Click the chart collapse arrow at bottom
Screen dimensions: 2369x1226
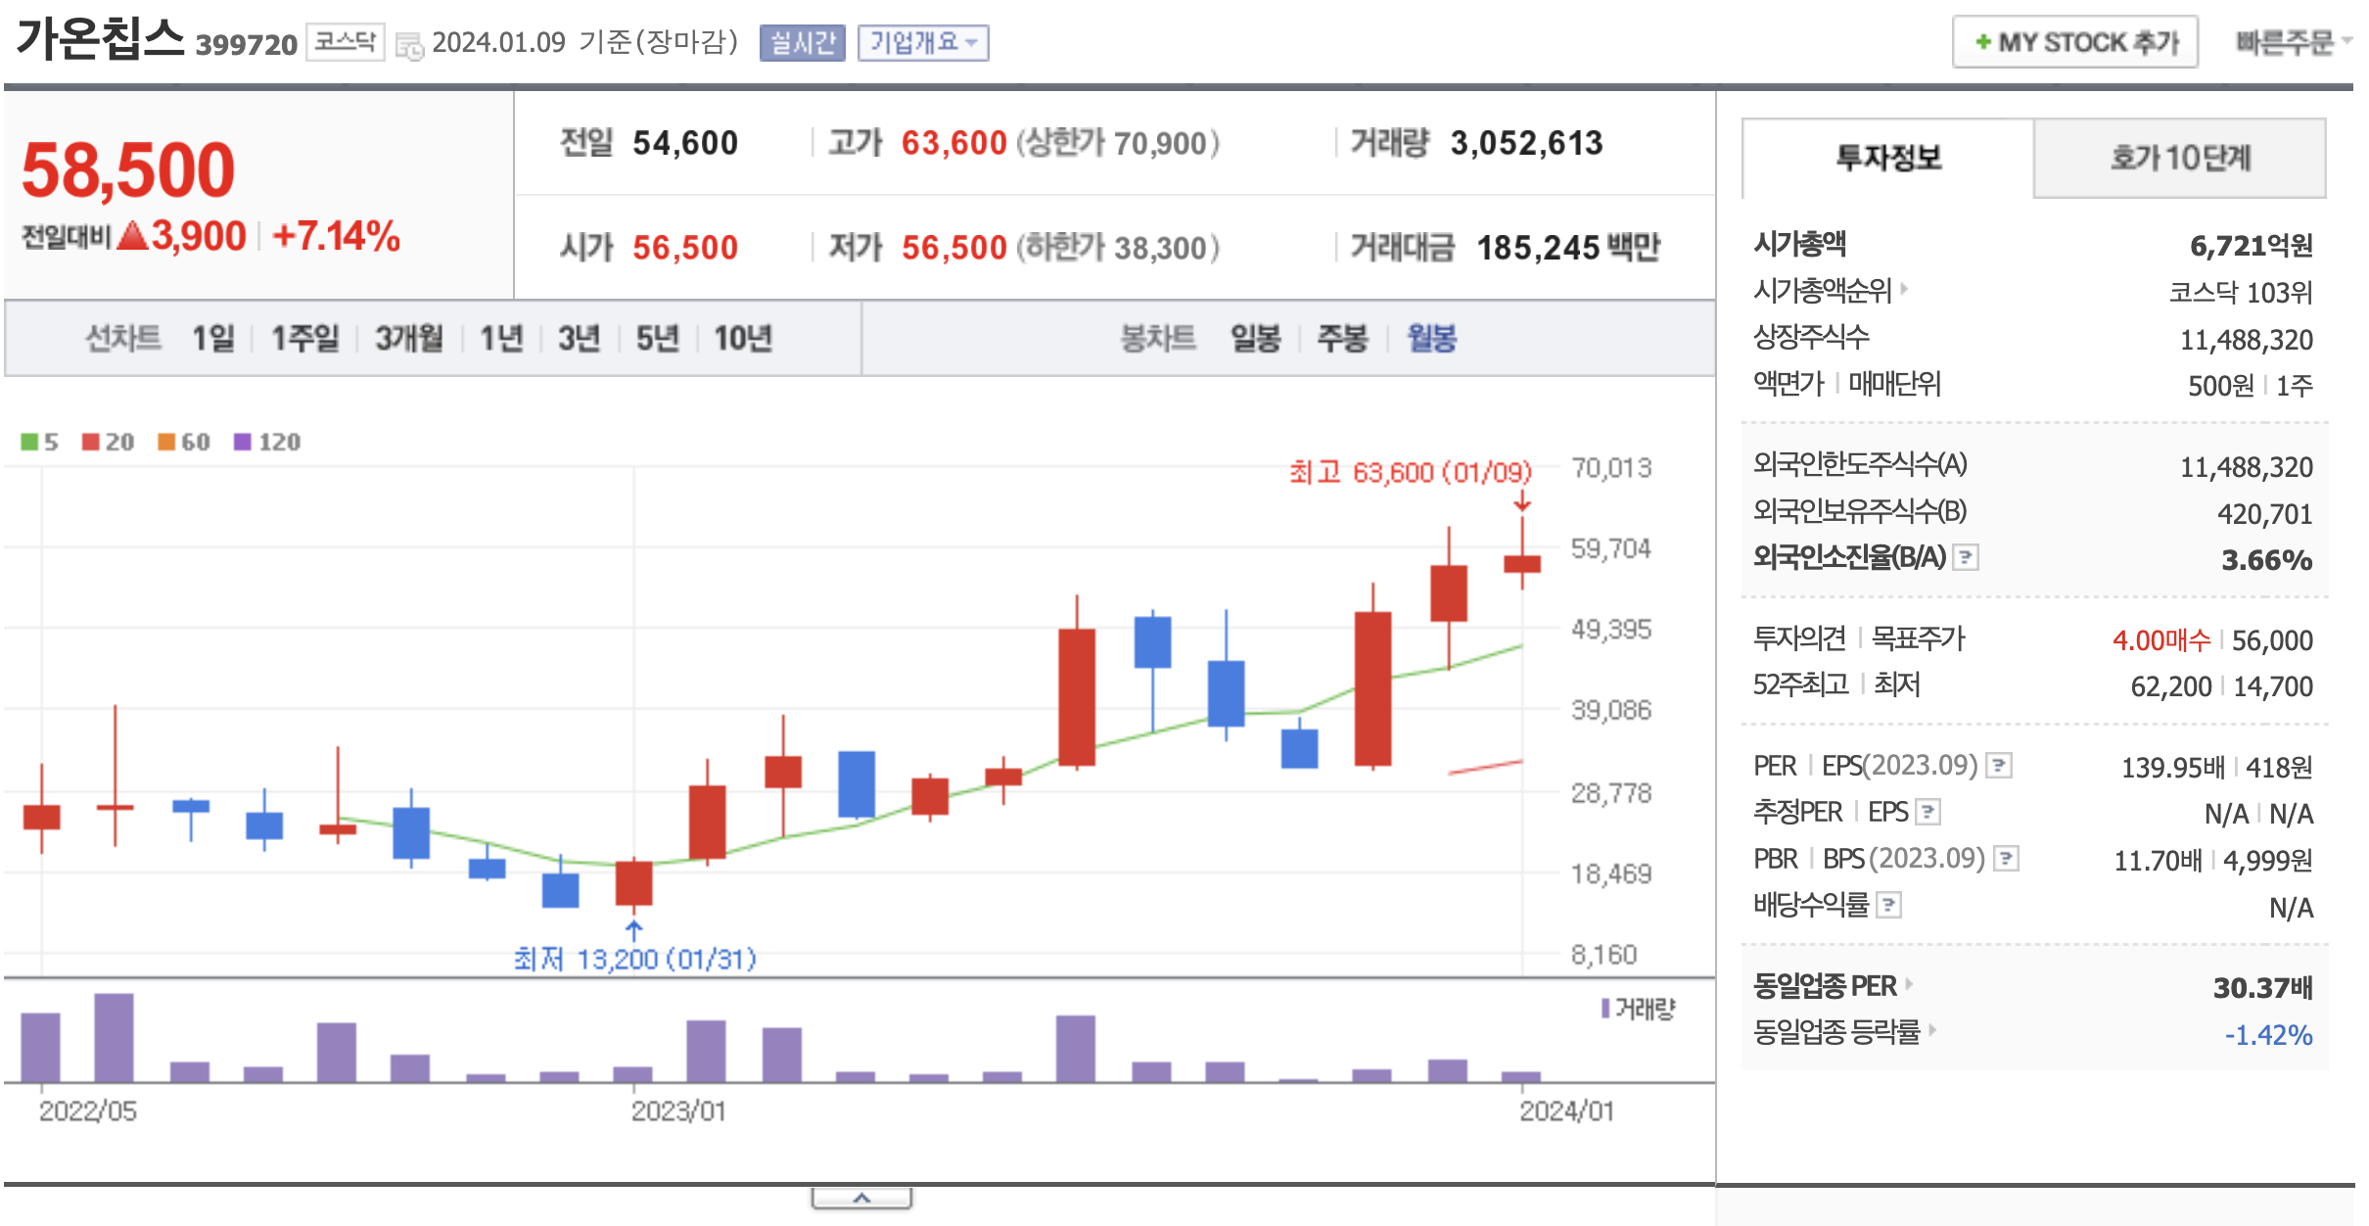(861, 1198)
